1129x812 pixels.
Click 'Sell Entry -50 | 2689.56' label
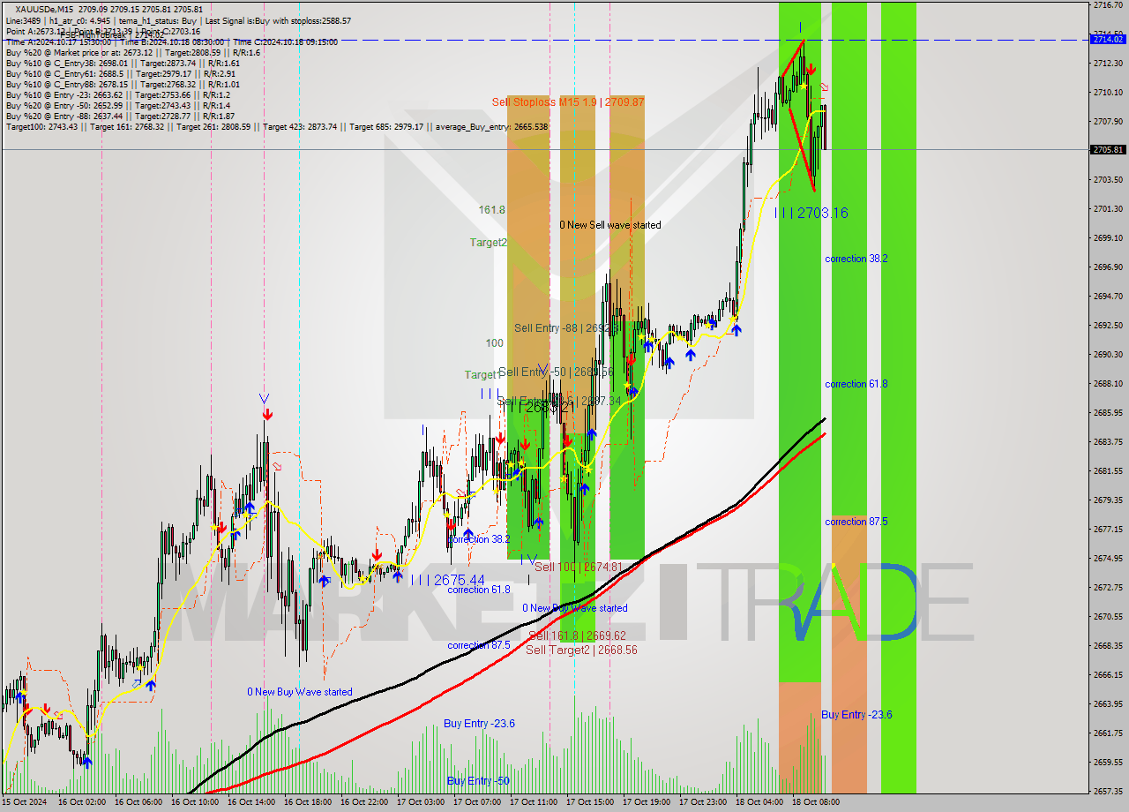556,372
